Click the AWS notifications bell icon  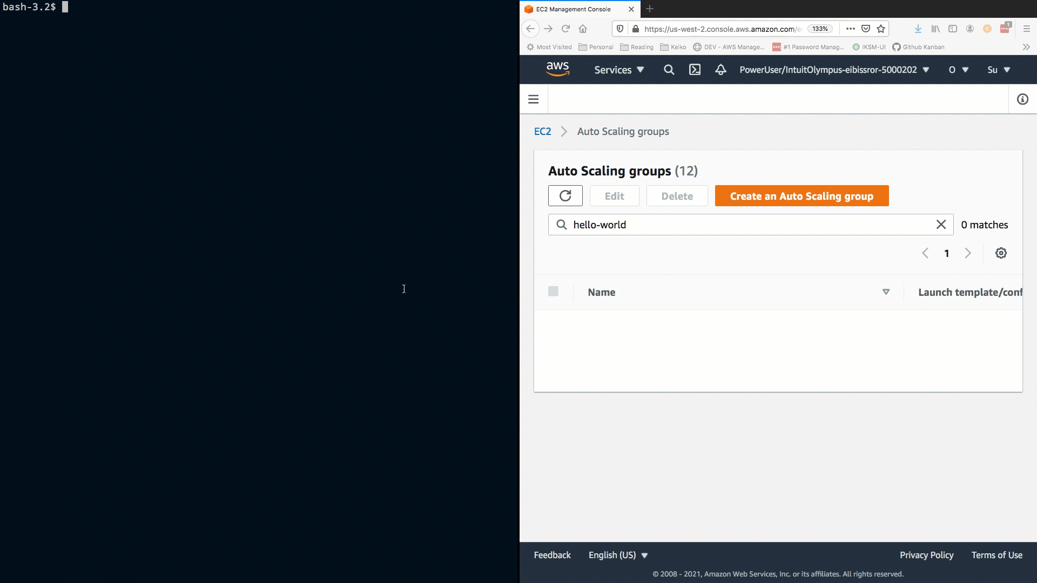click(x=720, y=70)
